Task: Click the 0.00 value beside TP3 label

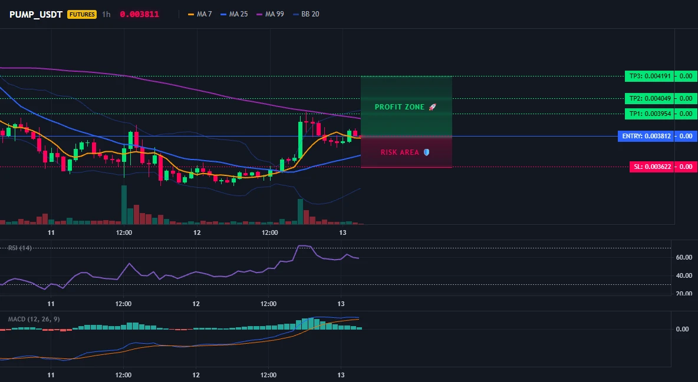Action: click(x=686, y=76)
